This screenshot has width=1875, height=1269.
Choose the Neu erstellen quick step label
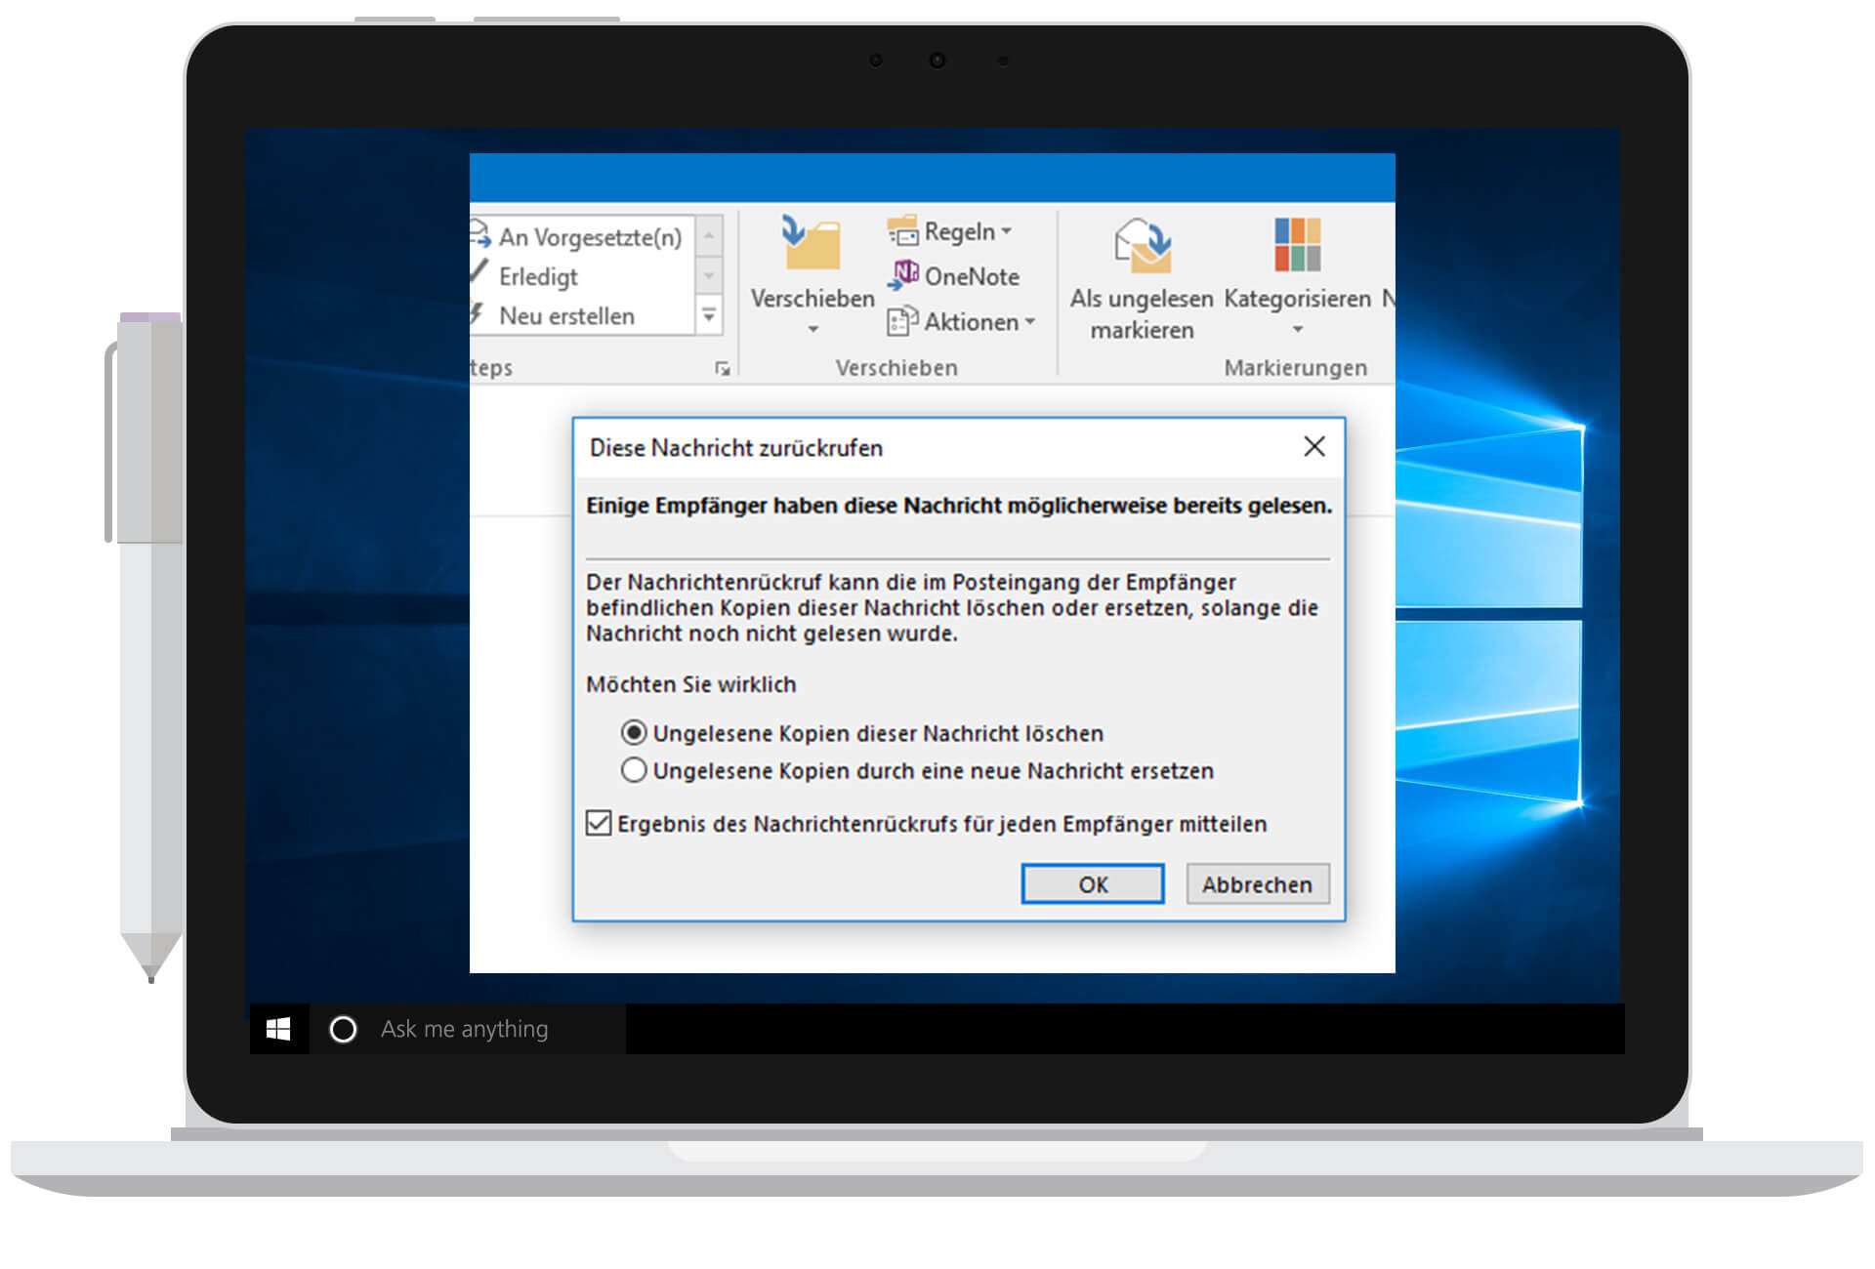566,315
